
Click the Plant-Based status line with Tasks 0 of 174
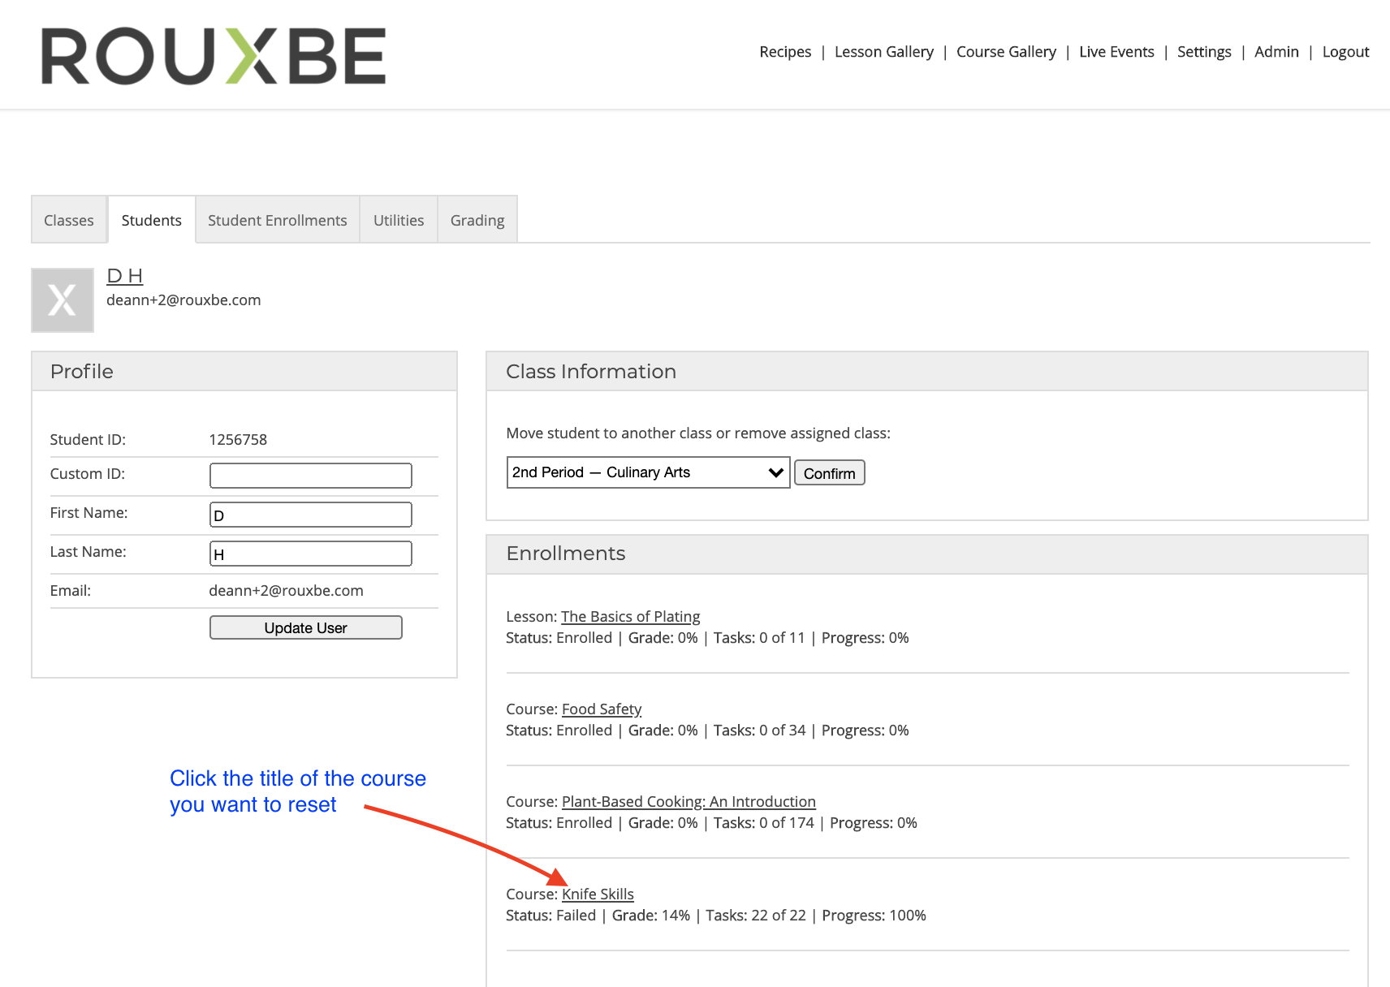[x=711, y=823]
